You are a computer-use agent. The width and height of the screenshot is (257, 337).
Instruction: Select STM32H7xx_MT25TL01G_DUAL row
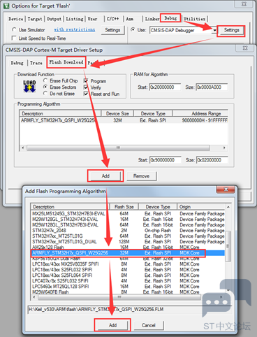click(128, 241)
